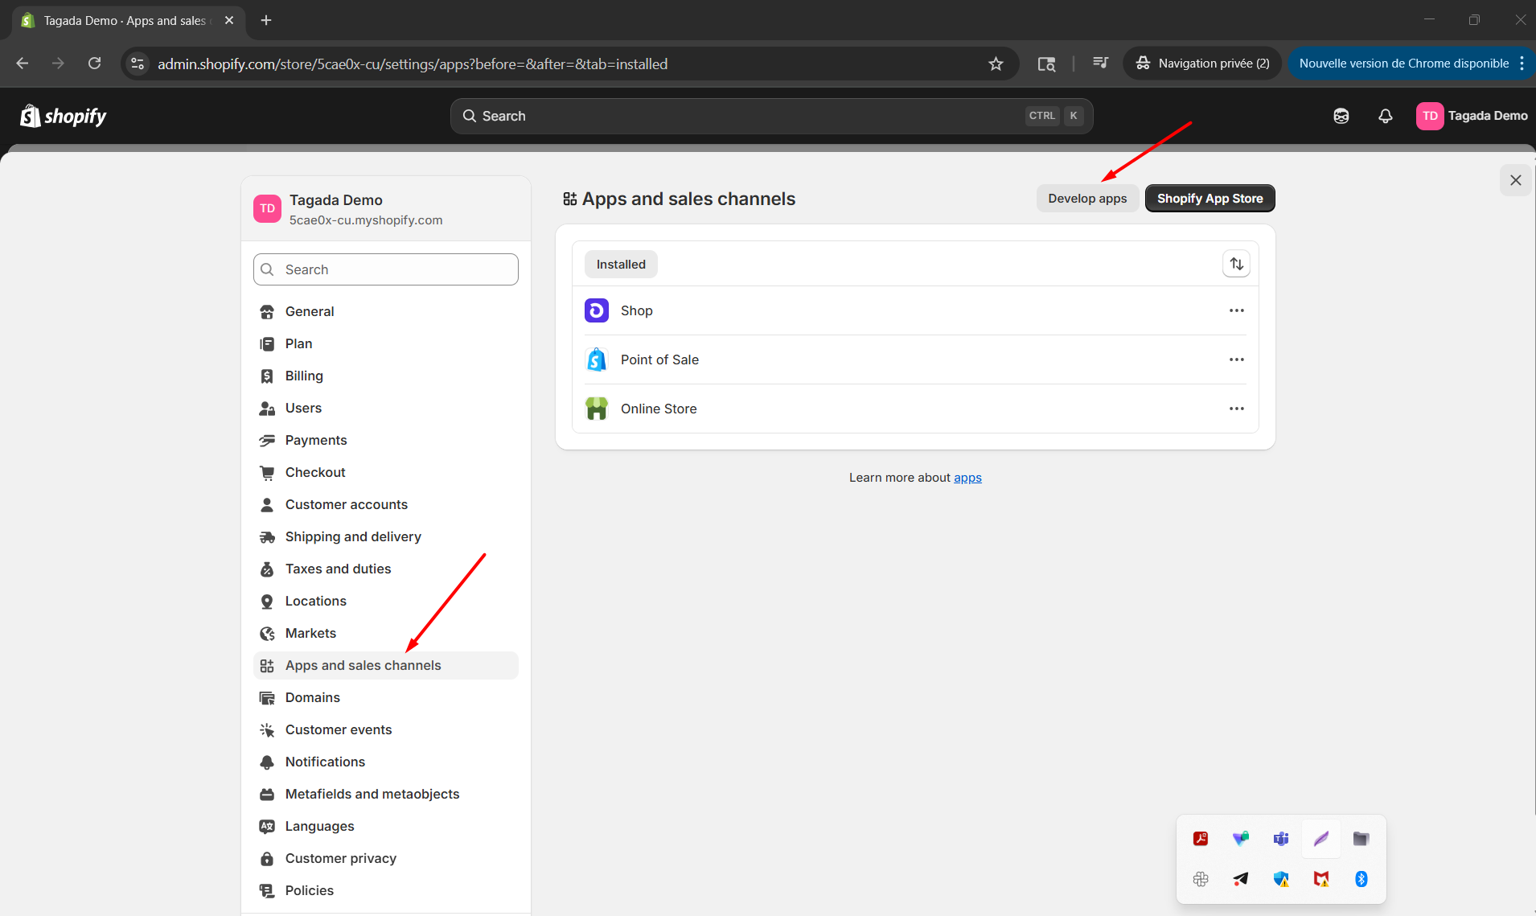Image resolution: width=1536 pixels, height=916 pixels.
Task: Open Plan settings
Action: coord(386,343)
